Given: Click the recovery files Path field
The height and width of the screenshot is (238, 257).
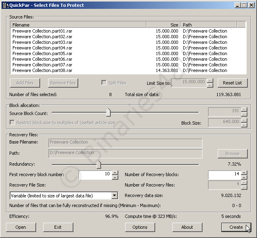Looking at the screenshot, I should 125,154.
